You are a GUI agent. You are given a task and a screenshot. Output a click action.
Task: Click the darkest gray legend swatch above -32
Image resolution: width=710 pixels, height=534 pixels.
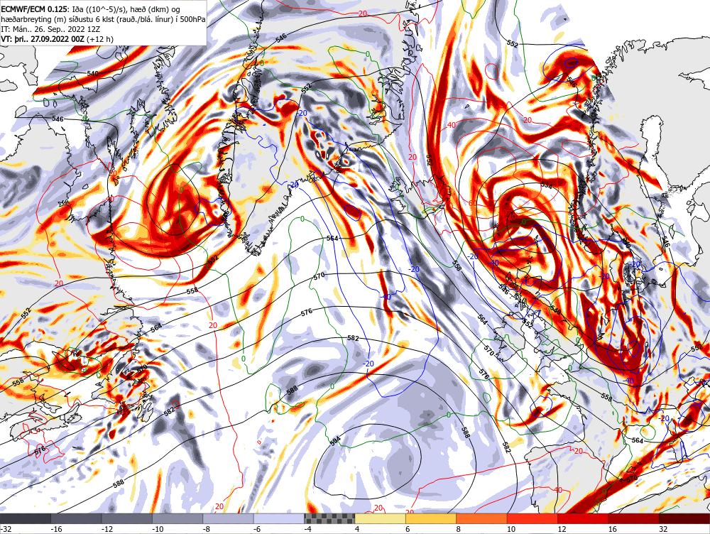click(x=26, y=518)
